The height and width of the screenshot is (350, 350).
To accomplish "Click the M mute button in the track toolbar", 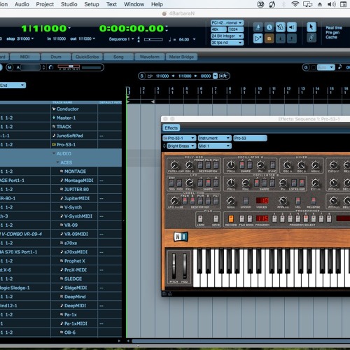I will (x=10, y=67).
